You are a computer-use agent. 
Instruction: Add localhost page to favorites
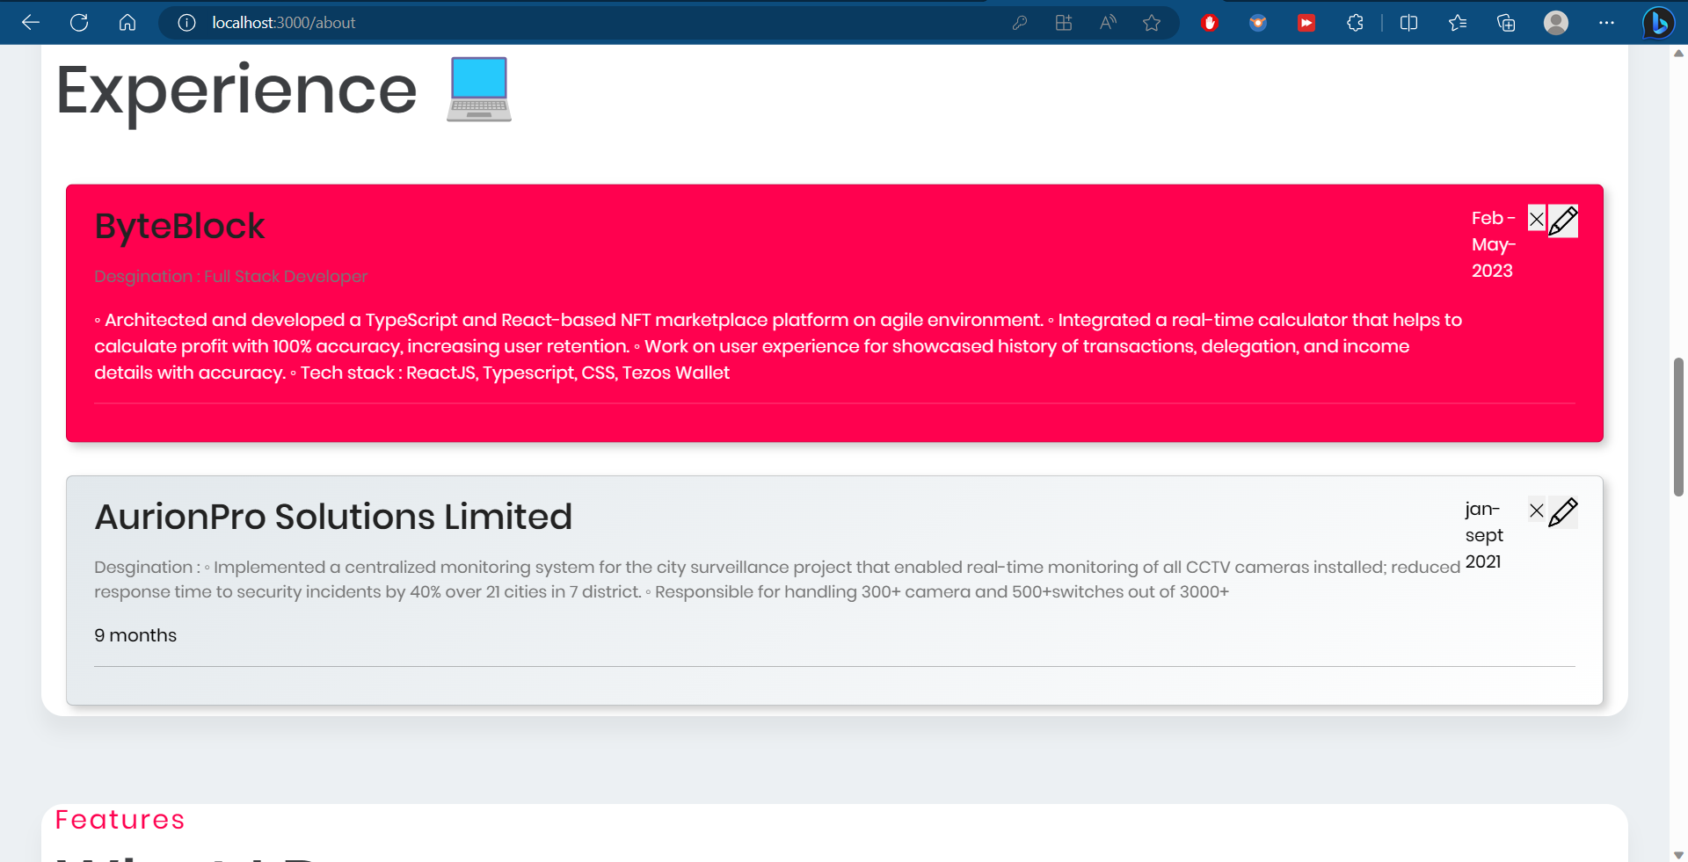click(1153, 23)
